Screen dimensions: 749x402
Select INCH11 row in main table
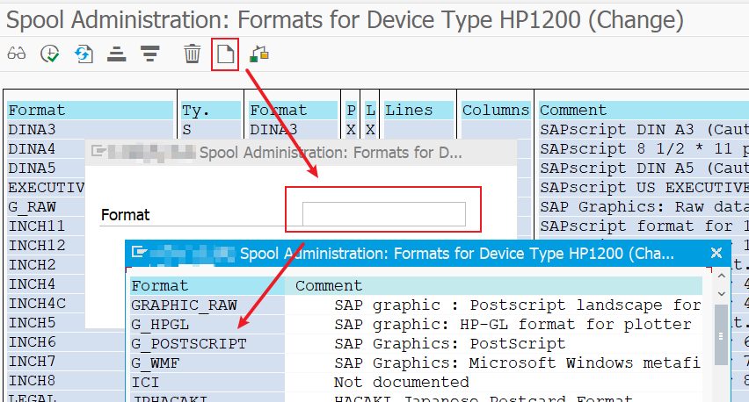(x=37, y=226)
